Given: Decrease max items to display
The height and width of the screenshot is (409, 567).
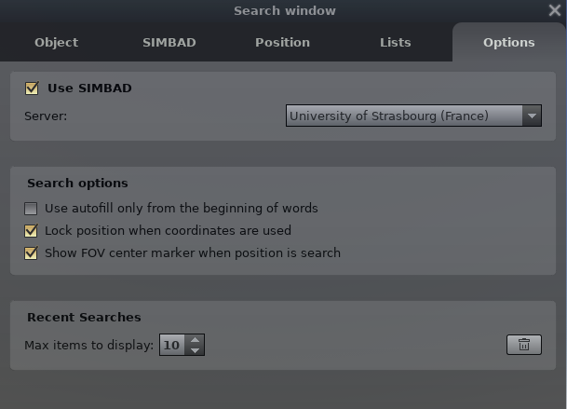Looking at the screenshot, I should point(194,350).
